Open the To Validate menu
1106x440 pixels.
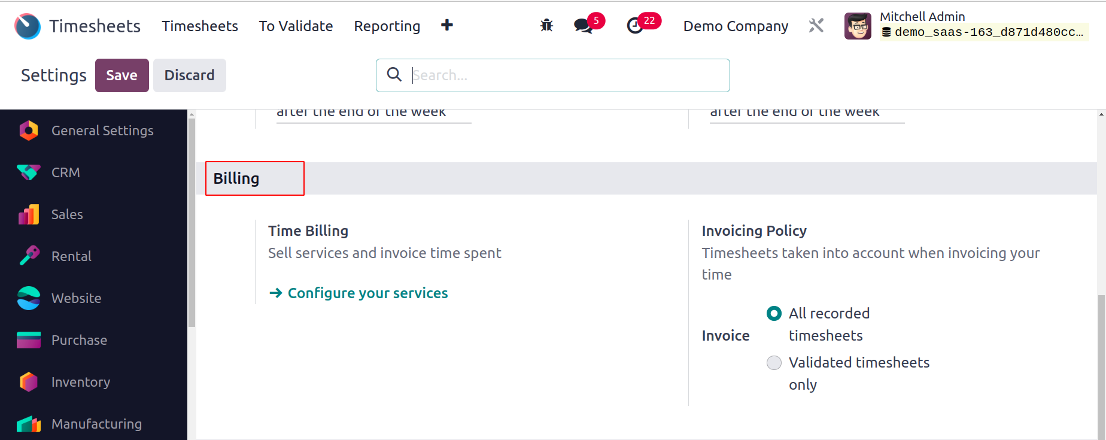coord(296,26)
